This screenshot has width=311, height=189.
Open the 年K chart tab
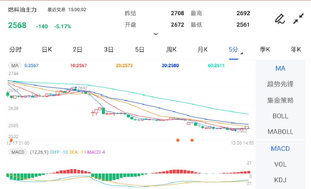[x=296, y=49]
